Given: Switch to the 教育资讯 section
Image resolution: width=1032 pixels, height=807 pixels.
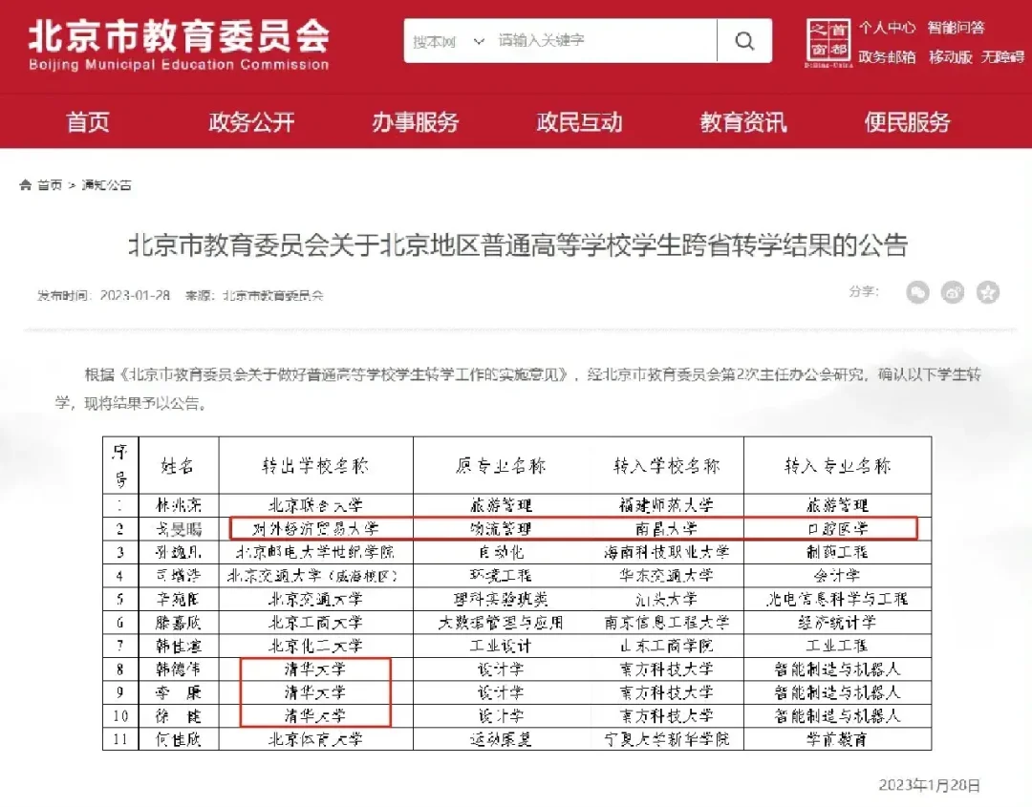Looking at the screenshot, I should tap(744, 121).
